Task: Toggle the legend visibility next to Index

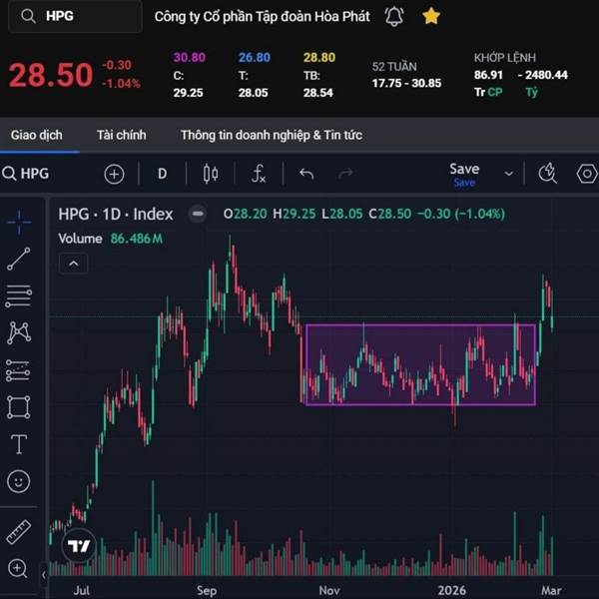Action: (198, 214)
